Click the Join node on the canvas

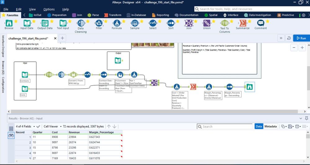point(154,82)
